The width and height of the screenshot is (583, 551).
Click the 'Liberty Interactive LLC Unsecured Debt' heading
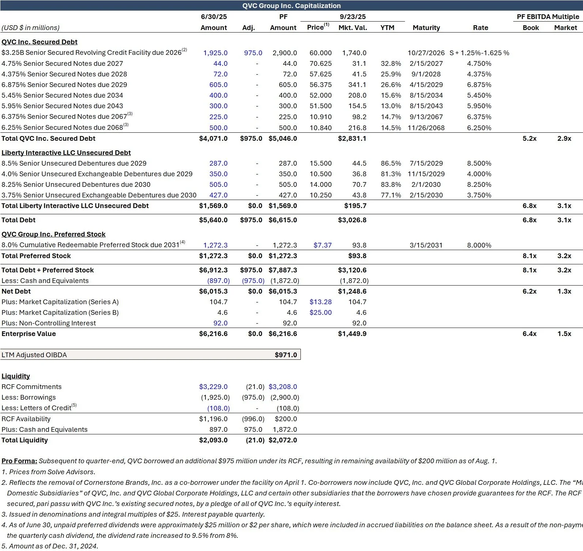[x=66, y=152]
